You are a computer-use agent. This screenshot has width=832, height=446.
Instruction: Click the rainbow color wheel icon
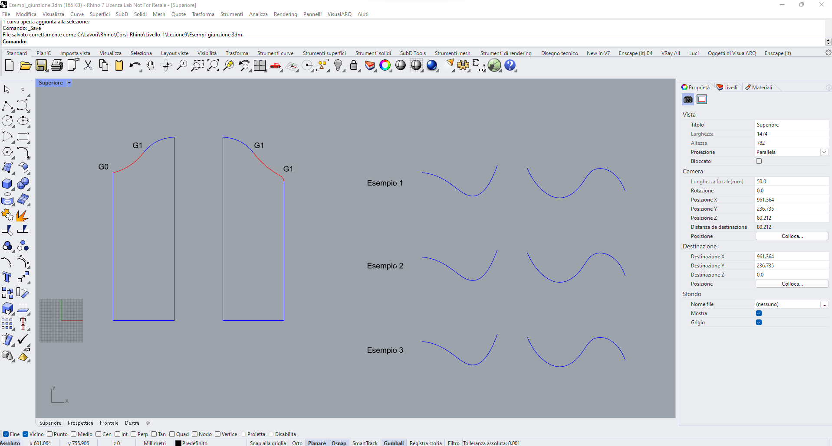click(385, 65)
